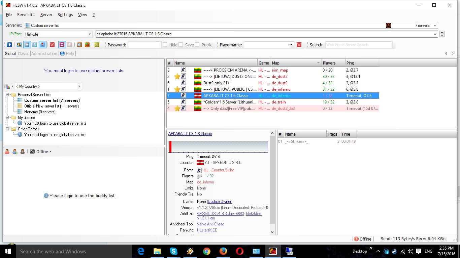460x258 pixels.
Task: Click the IP/Port stepper up arrow
Action: point(442,33)
